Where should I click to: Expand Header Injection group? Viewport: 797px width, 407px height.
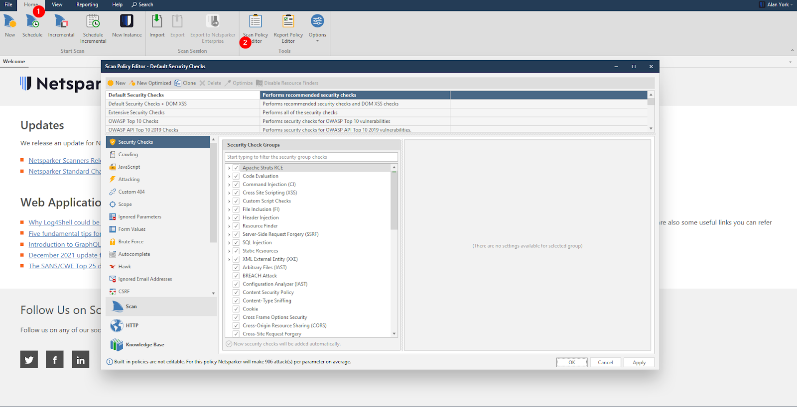[229, 218]
